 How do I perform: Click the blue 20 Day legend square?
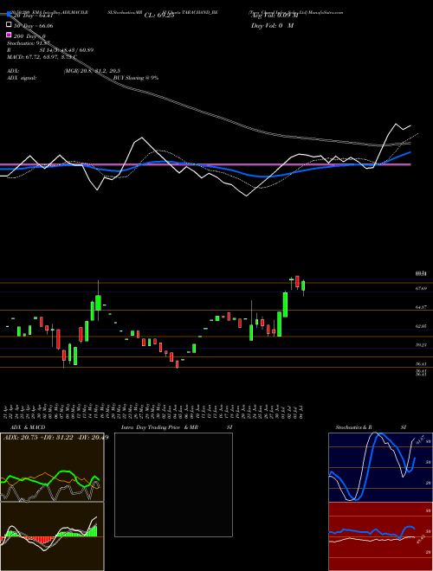click(x=9, y=14)
